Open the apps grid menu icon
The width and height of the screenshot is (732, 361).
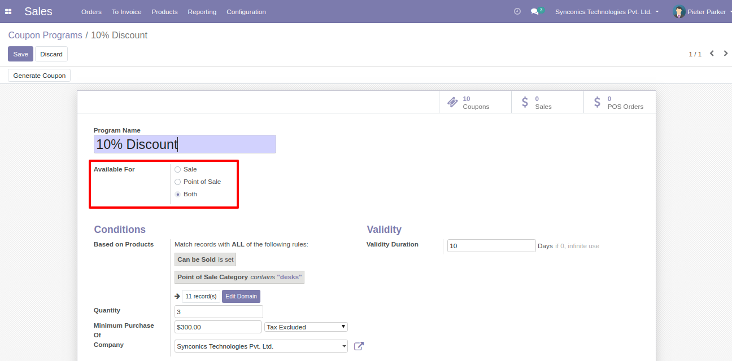(8, 12)
